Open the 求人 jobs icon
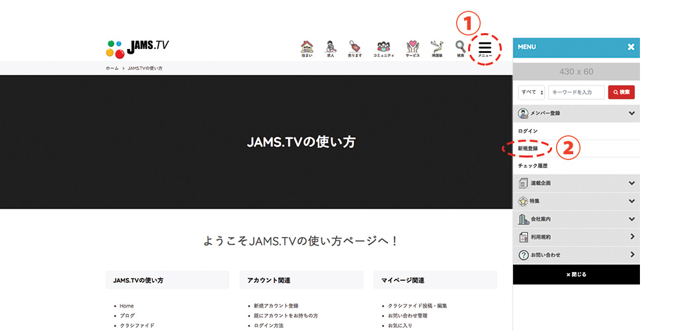677x331 pixels. 331,49
